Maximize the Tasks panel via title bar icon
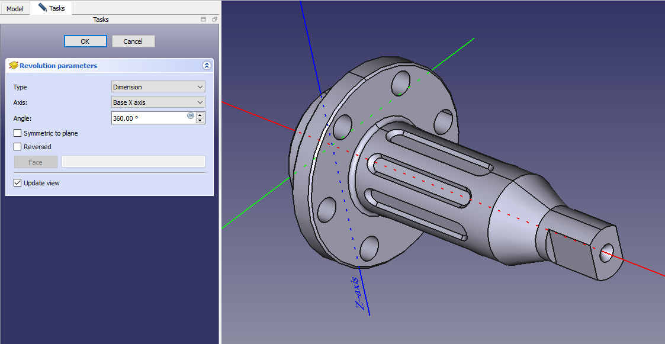The image size is (665, 344). (204, 20)
